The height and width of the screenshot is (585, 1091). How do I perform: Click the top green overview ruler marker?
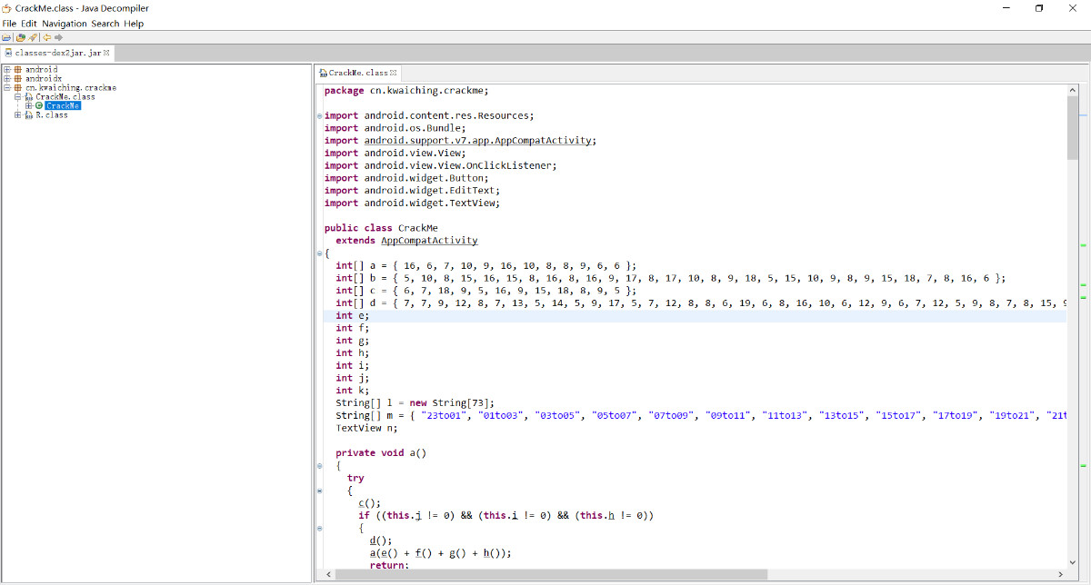[1084, 245]
